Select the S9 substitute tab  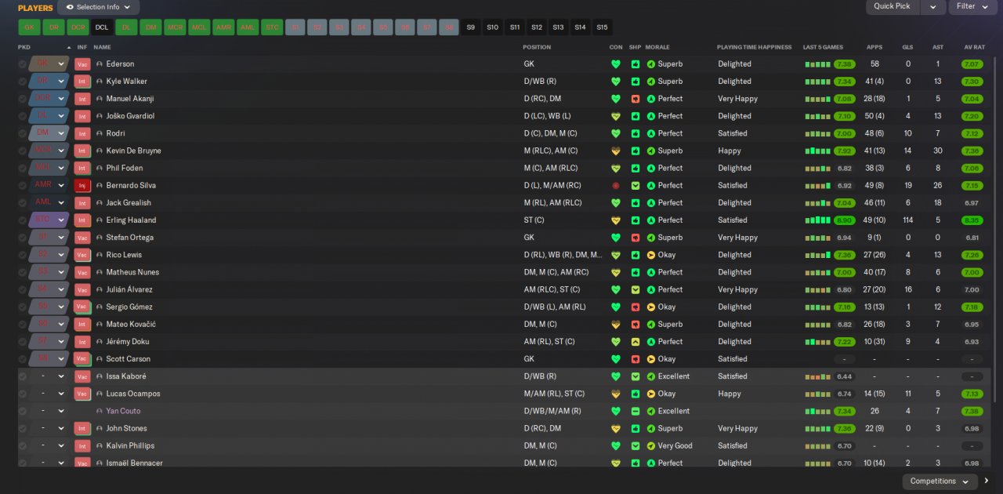(471, 27)
